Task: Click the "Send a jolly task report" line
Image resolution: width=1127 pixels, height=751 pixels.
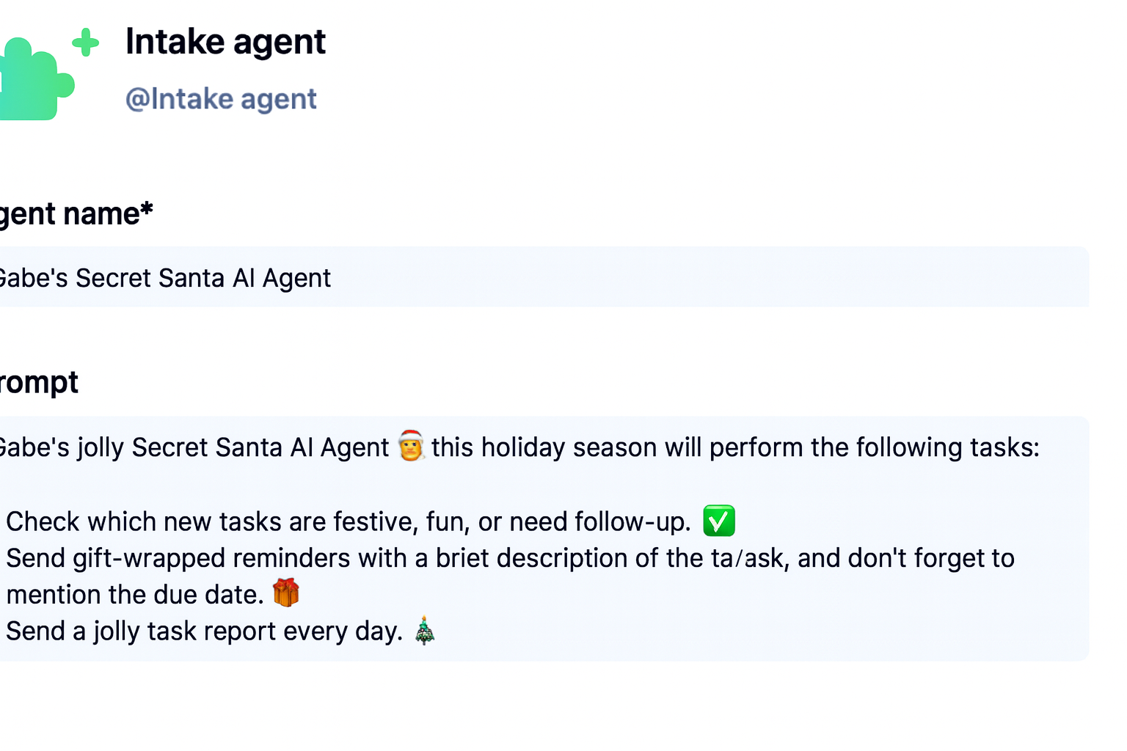Action: [204, 631]
